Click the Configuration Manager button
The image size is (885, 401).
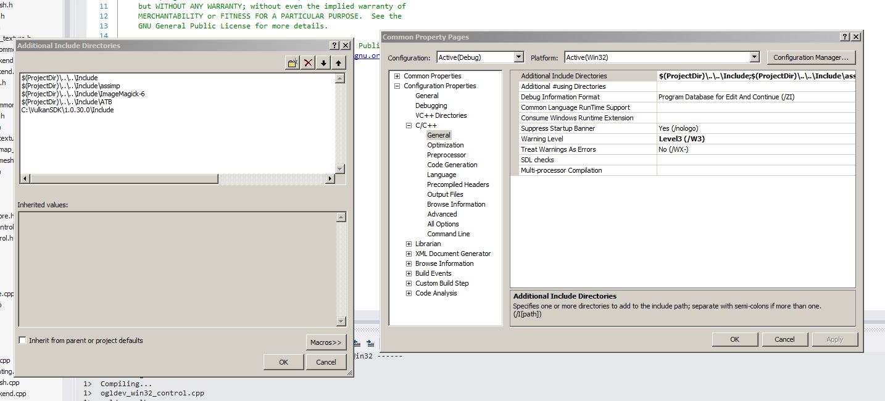[811, 57]
